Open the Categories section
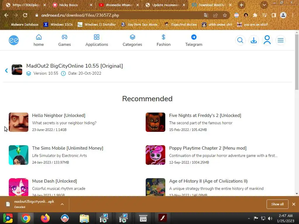Image resolution: width=299 pixels, height=224 pixels. 132,40
